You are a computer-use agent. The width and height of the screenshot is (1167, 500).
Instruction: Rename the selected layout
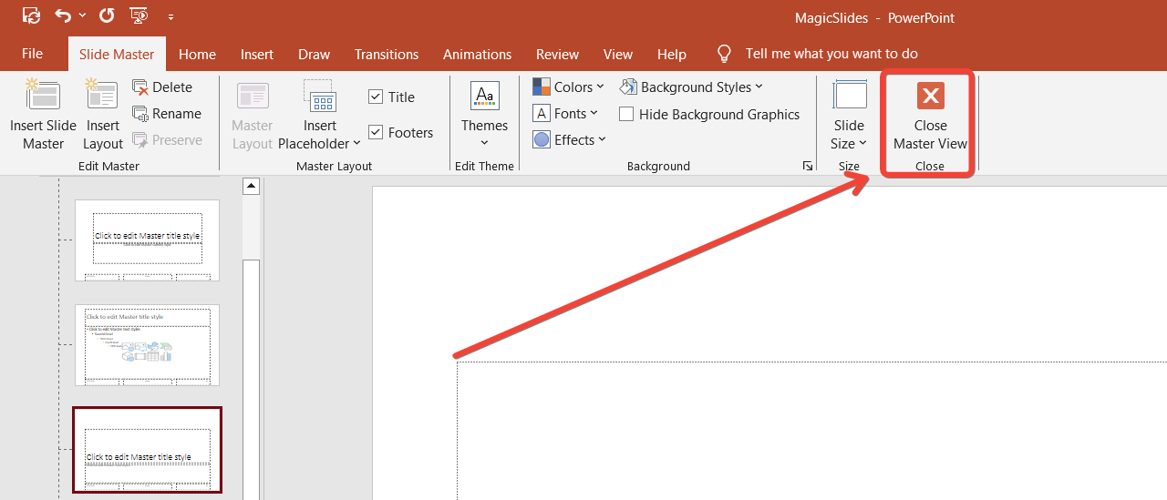166,114
